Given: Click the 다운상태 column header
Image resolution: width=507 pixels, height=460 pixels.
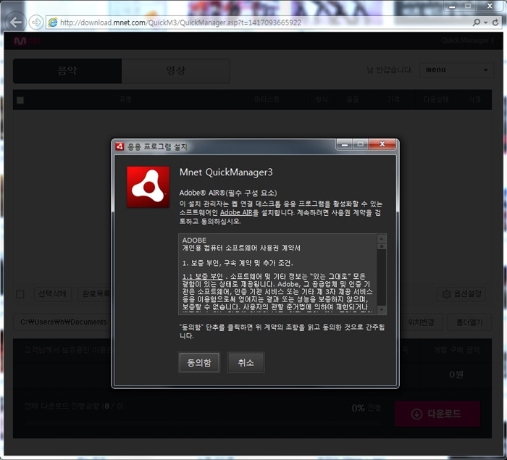Looking at the screenshot, I should coord(436,100).
